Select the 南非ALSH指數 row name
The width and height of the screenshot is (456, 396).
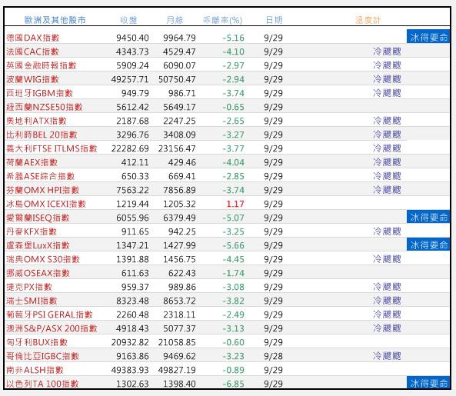coord(35,370)
